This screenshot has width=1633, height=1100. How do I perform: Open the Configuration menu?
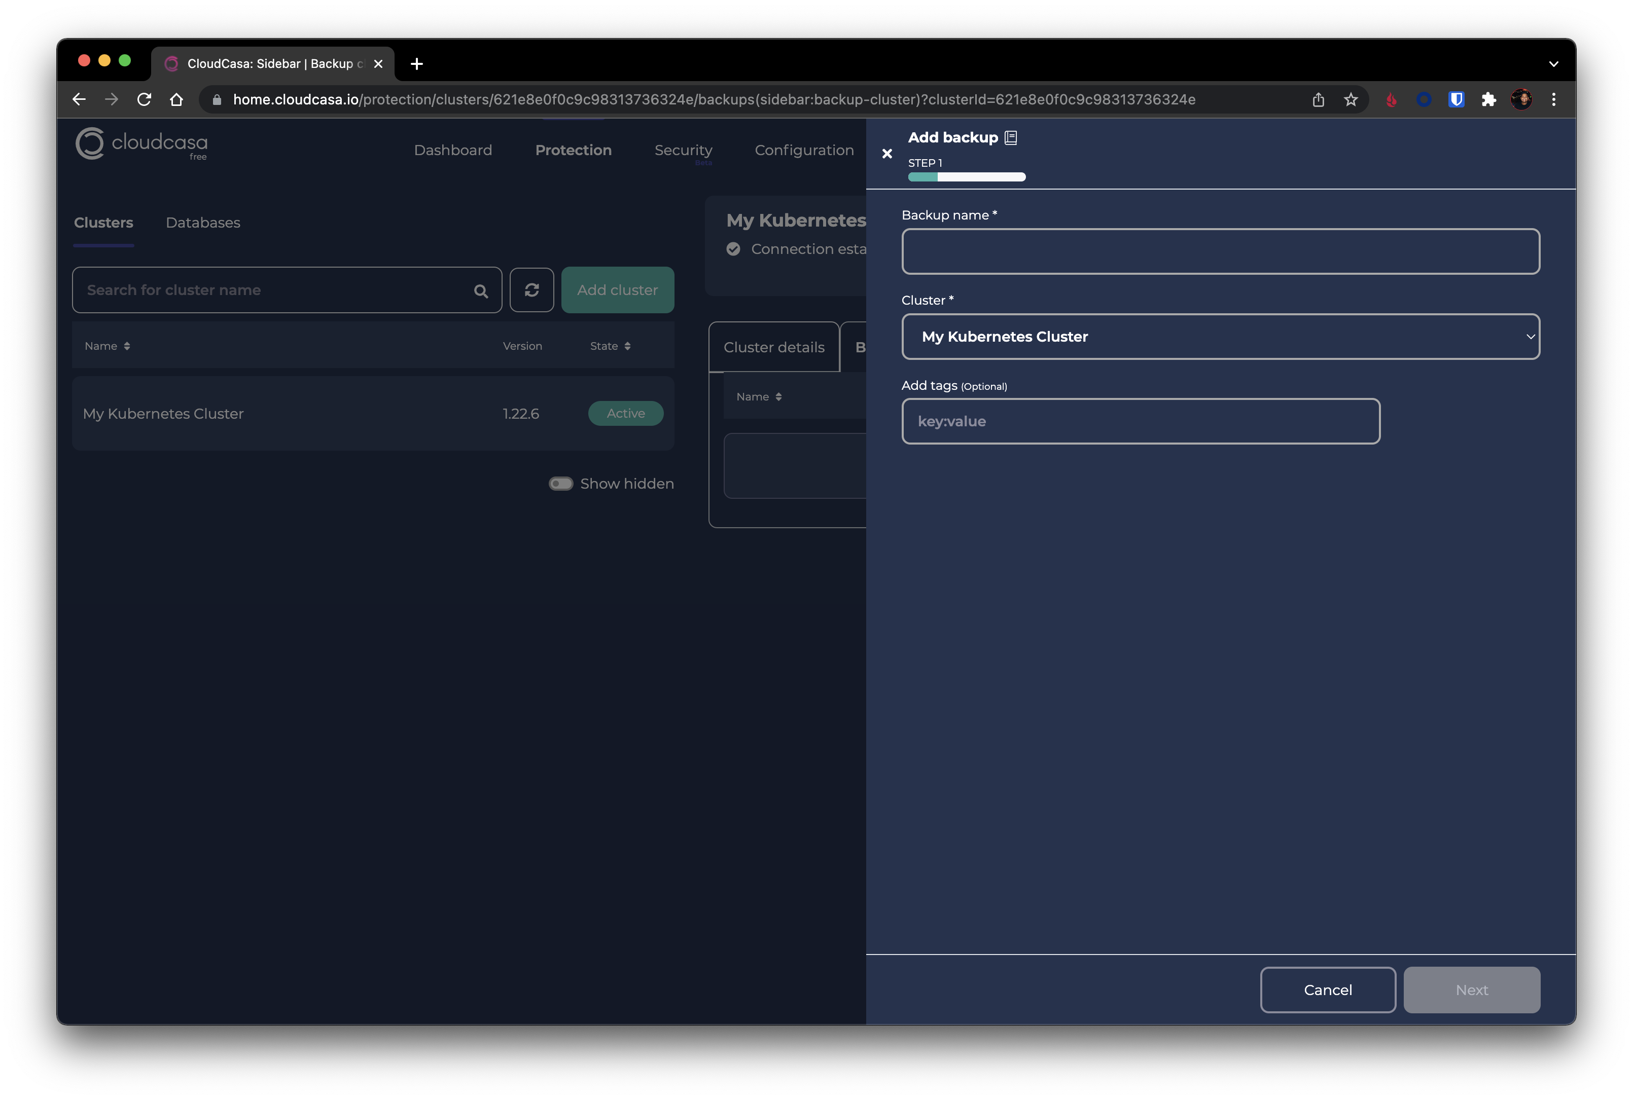pyautogui.click(x=803, y=150)
